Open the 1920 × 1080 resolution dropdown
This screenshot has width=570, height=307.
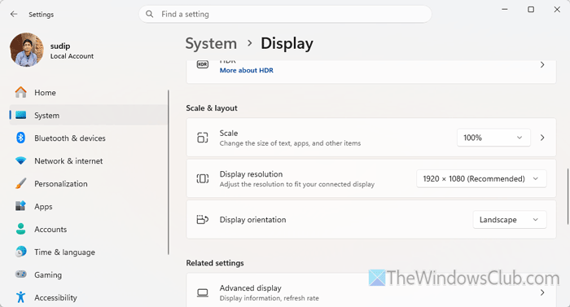pos(481,178)
